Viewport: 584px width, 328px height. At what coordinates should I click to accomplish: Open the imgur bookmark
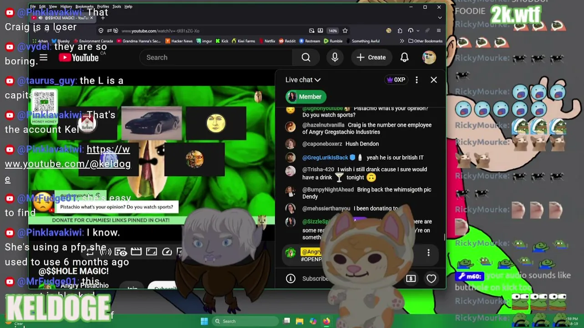coord(204,41)
